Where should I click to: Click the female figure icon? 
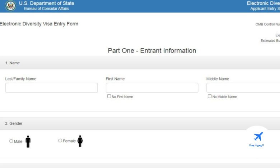(x=80, y=141)
